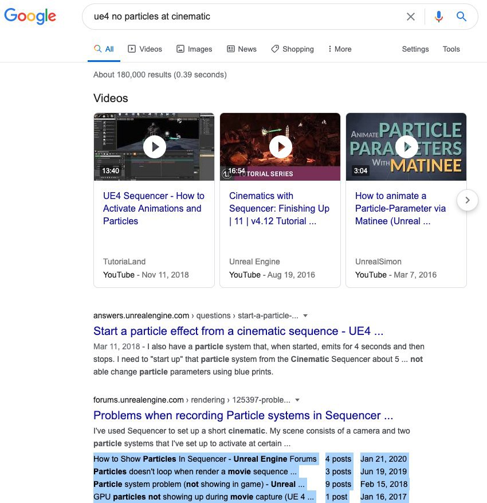Switch to the Shopping tab

(292, 49)
